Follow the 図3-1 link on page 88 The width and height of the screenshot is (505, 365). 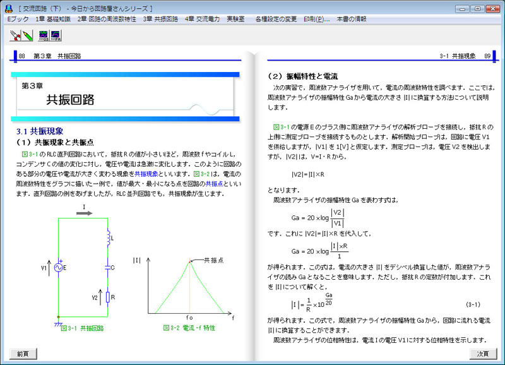click(x=30, y=154)
